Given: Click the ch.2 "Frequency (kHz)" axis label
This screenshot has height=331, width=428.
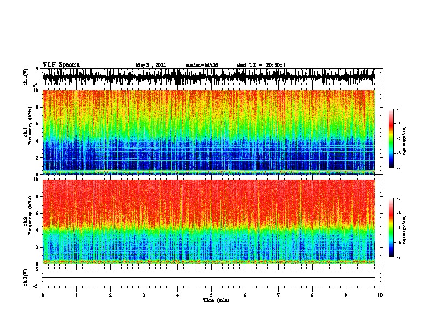Looking at the screenshot, I should point(30,215).
